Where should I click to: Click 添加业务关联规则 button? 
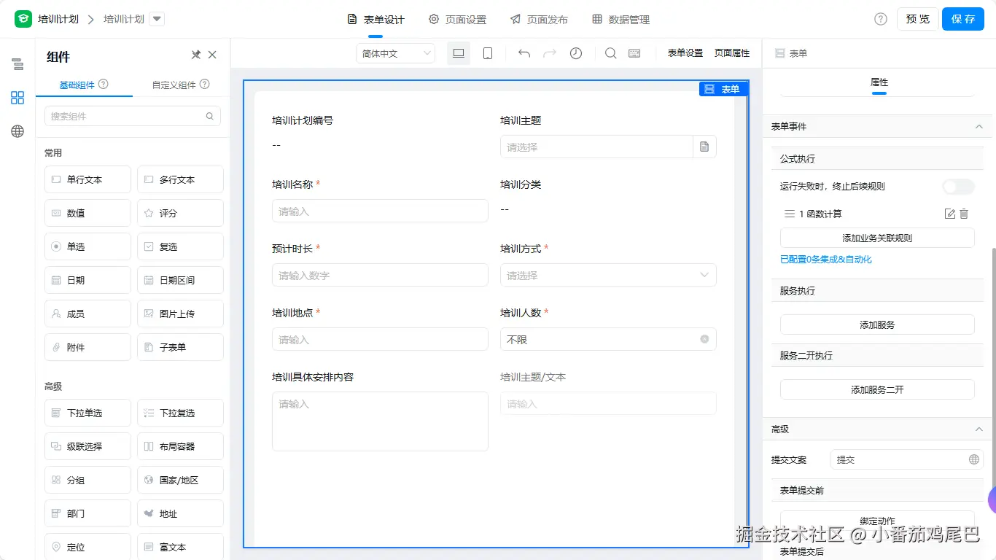click(x=877, y=238)
